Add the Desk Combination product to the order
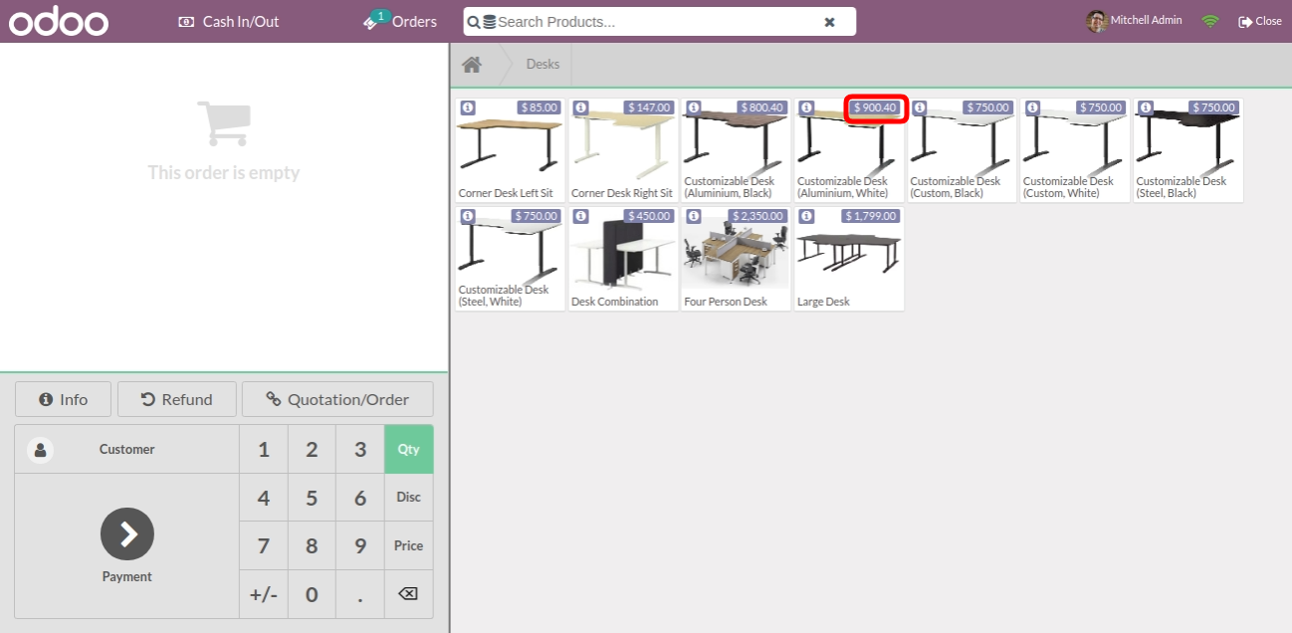Viewport: 1292px width, 633px height. pos(622,259)
